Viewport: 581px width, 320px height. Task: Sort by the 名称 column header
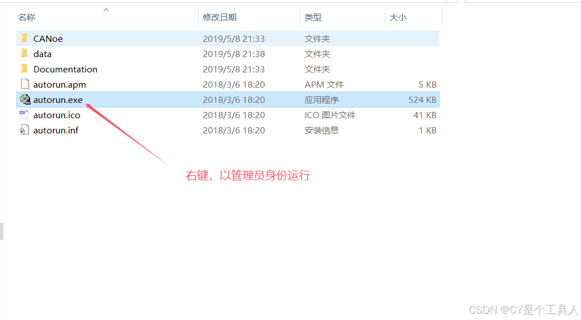coord(27,17)
